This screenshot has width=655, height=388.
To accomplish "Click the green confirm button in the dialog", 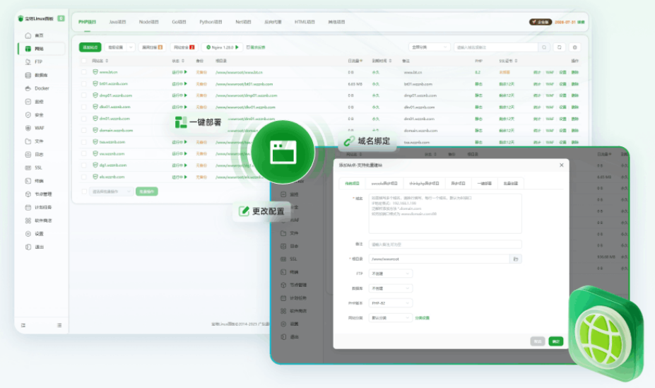I will point(555,341).
